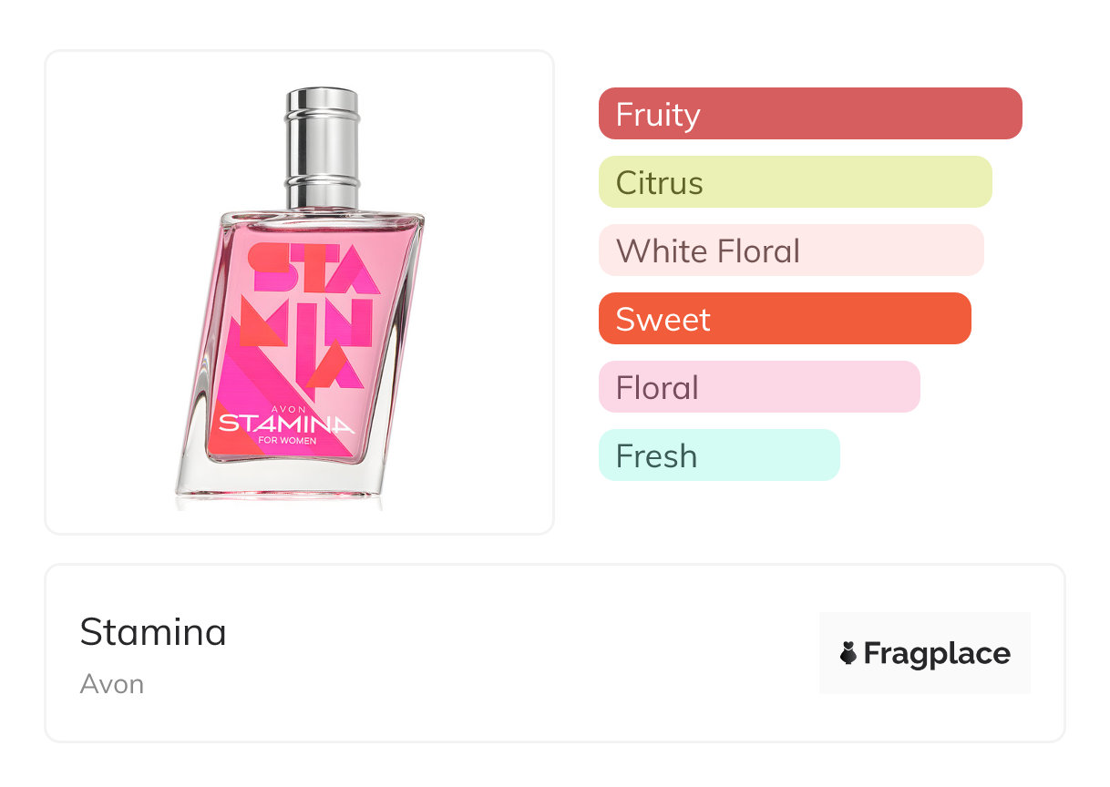The image size is (1110, 787).
Task: Select the Fruity accord bar
Action: (809, 114)
